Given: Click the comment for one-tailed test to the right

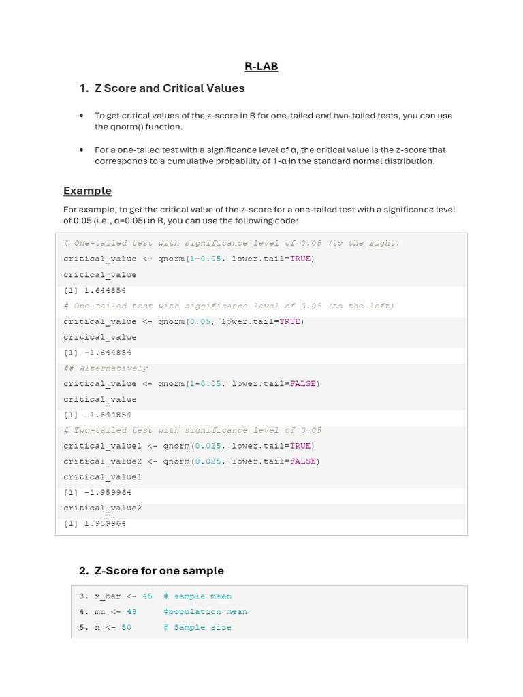Looking at the screenshot, I should point(232,243).
